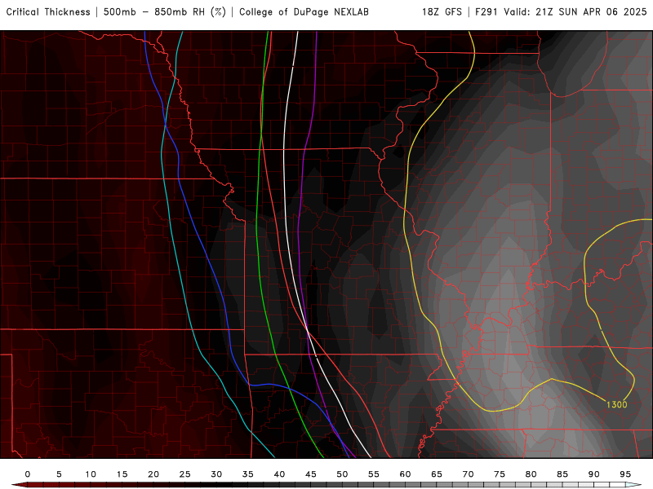Screen dimensions: 653x489
Task: Click the "College of DuPage NEXLAB" text
Action: tap(304, 12)
